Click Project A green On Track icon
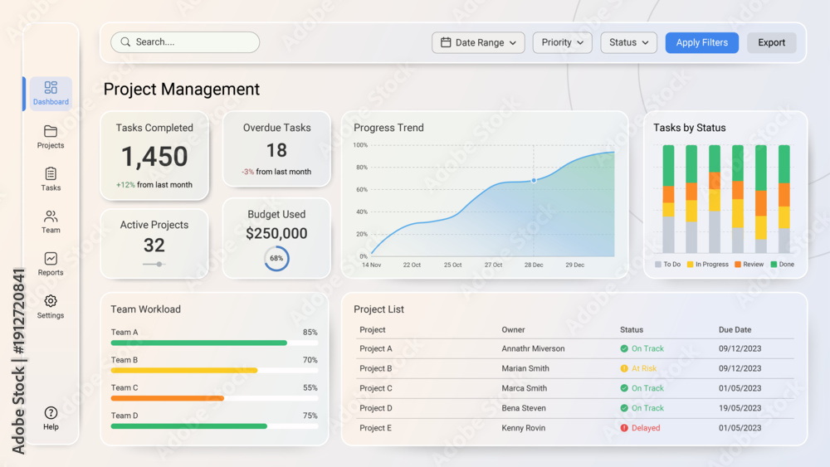 pos(624,348)
